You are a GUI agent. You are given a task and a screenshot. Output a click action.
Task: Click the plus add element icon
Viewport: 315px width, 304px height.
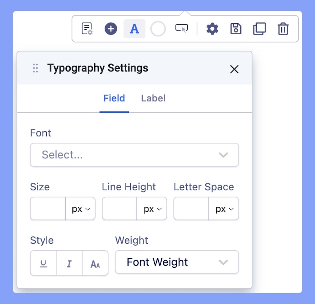(x=111, y=29)
